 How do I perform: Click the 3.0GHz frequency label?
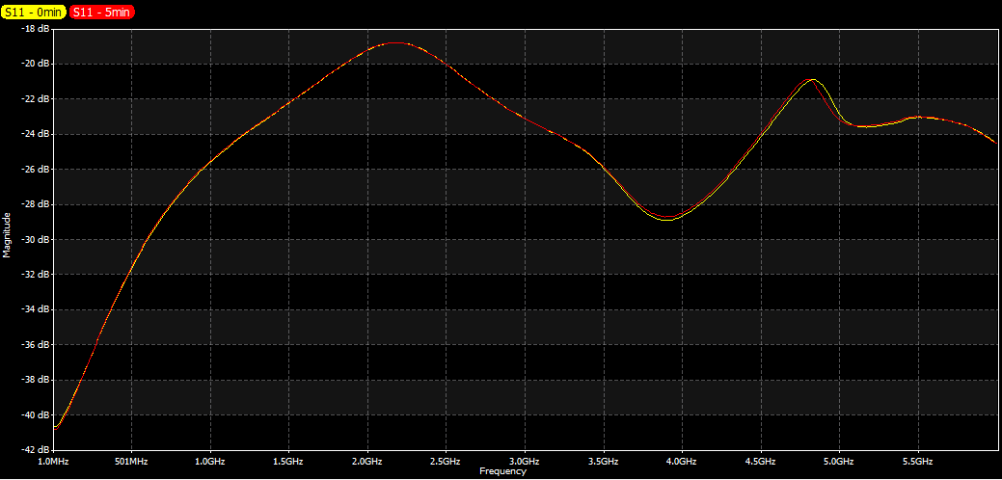point(525,461)
